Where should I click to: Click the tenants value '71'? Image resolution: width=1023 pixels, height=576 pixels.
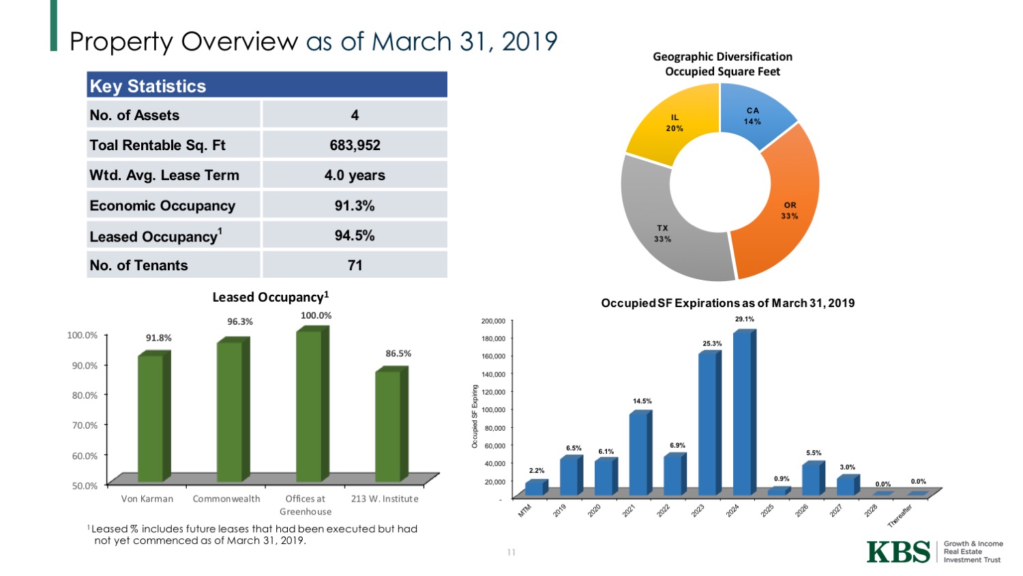pos(355,265)
